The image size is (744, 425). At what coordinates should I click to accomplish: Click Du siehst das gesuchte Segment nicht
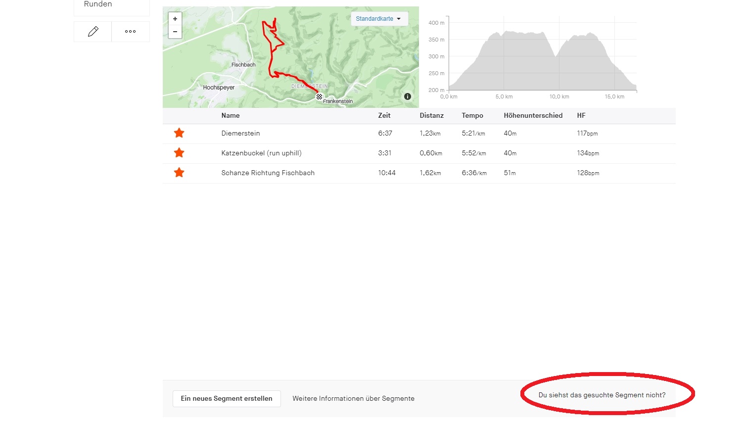click(602, 395)
